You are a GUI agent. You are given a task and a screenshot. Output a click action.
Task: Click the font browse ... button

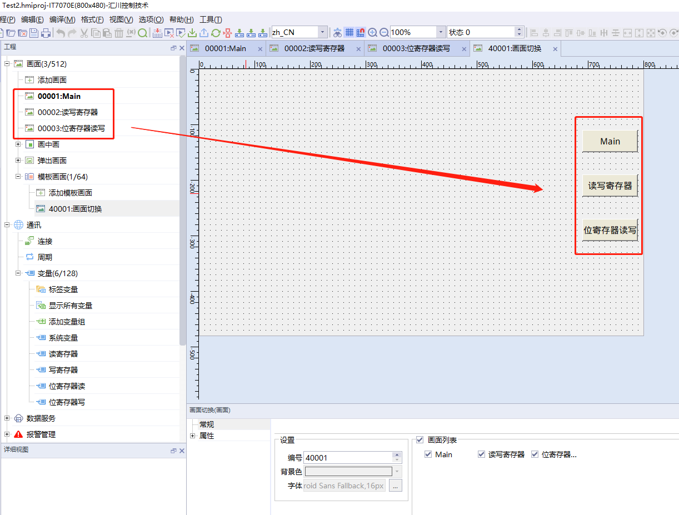click(395, 486)
